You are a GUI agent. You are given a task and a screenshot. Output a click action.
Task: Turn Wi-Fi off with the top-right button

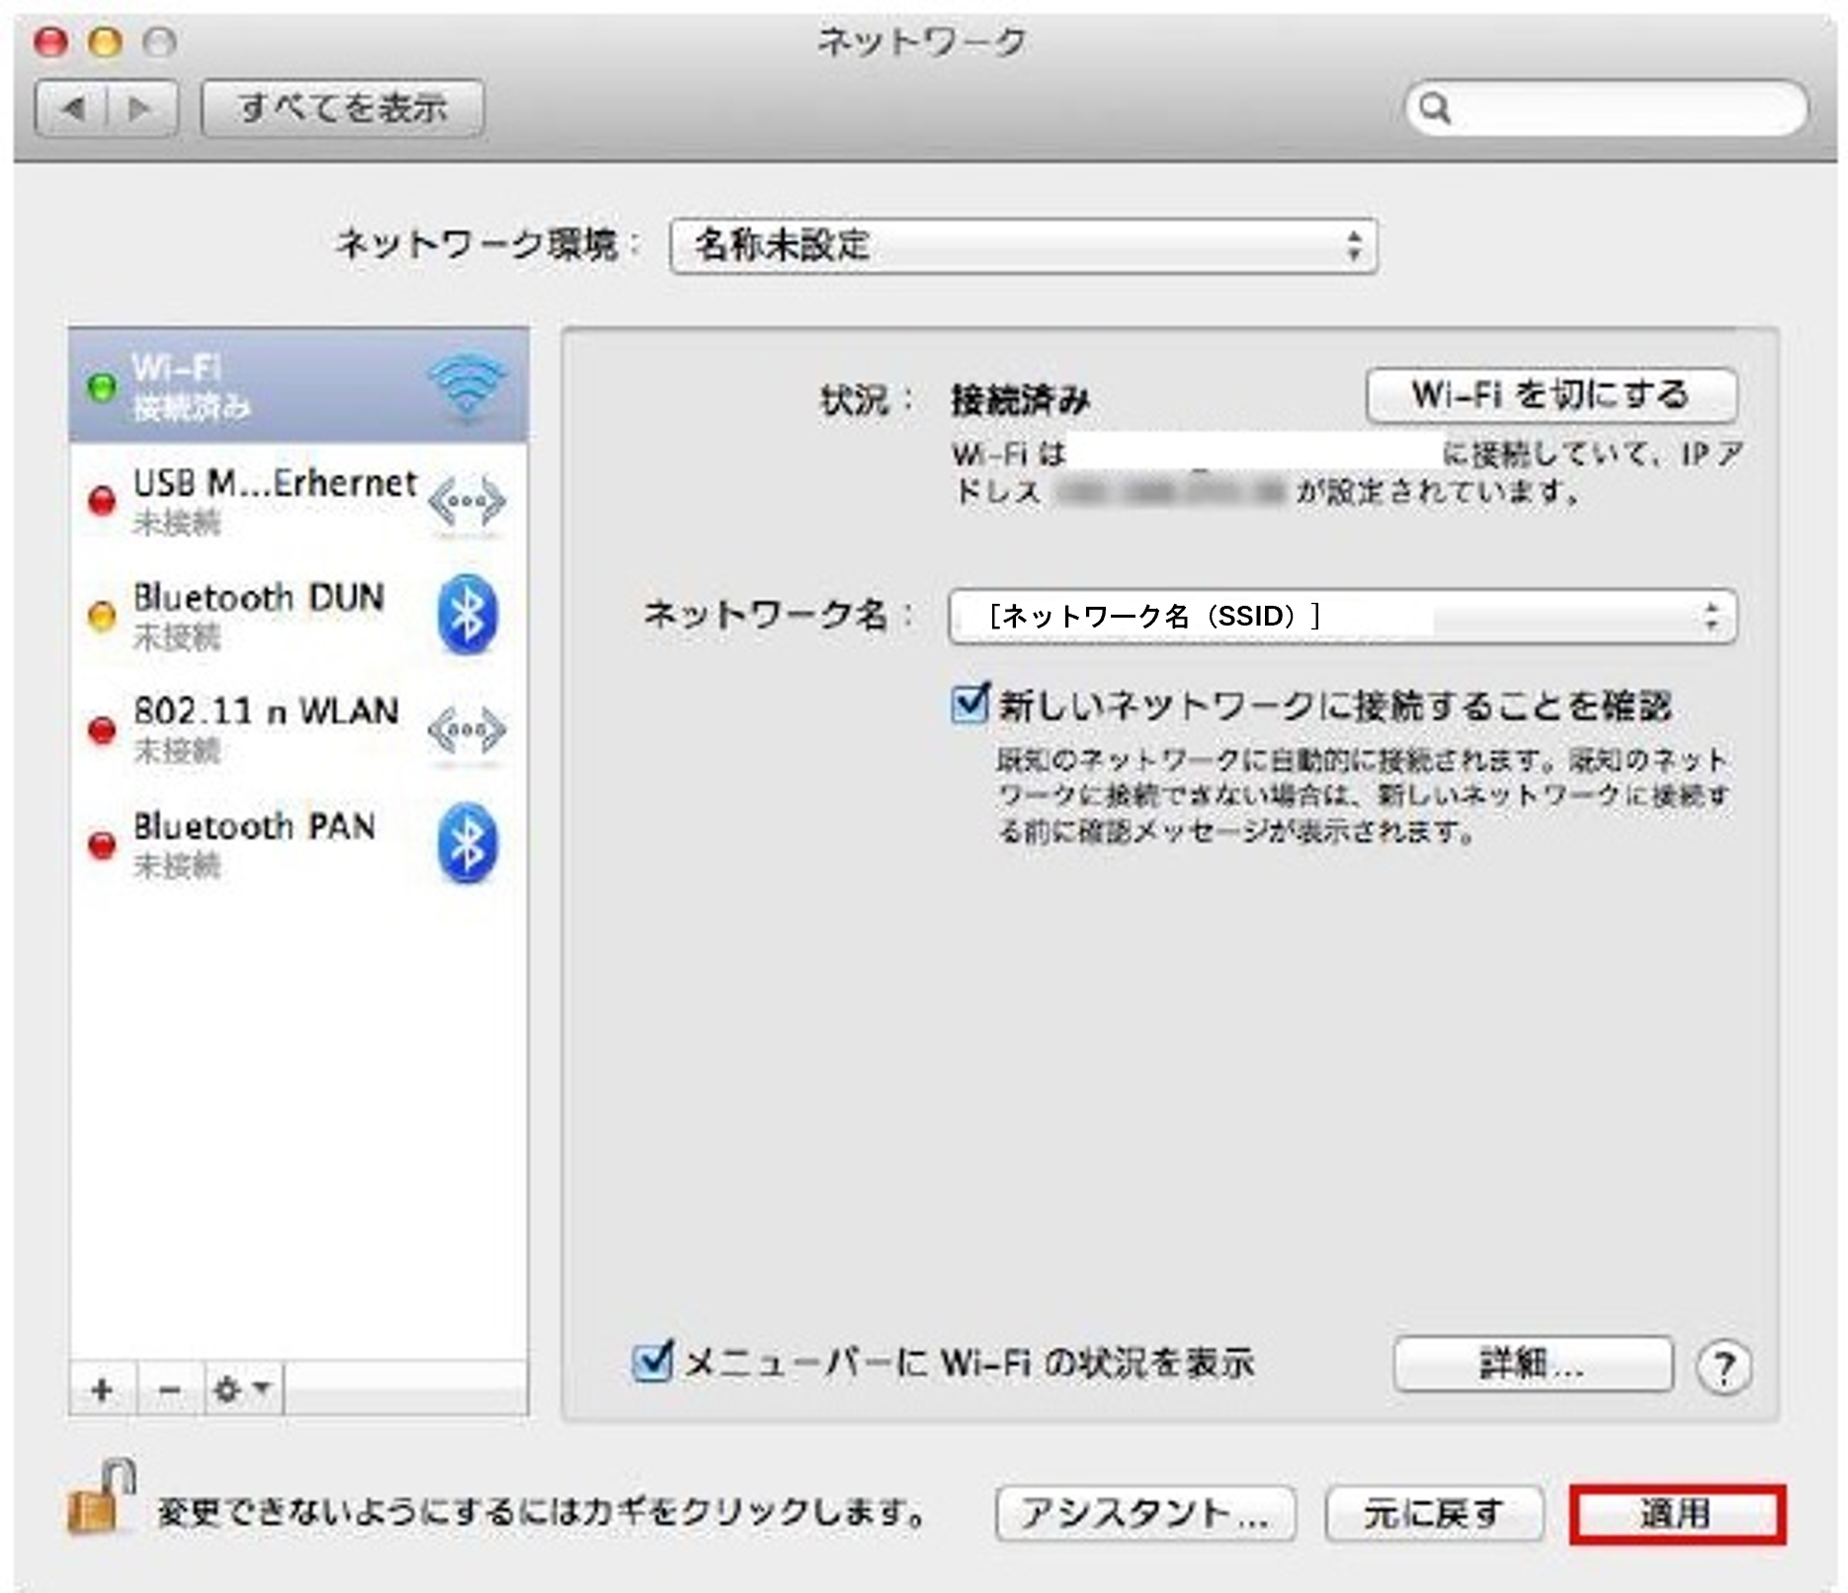[x=1552, y=395]
